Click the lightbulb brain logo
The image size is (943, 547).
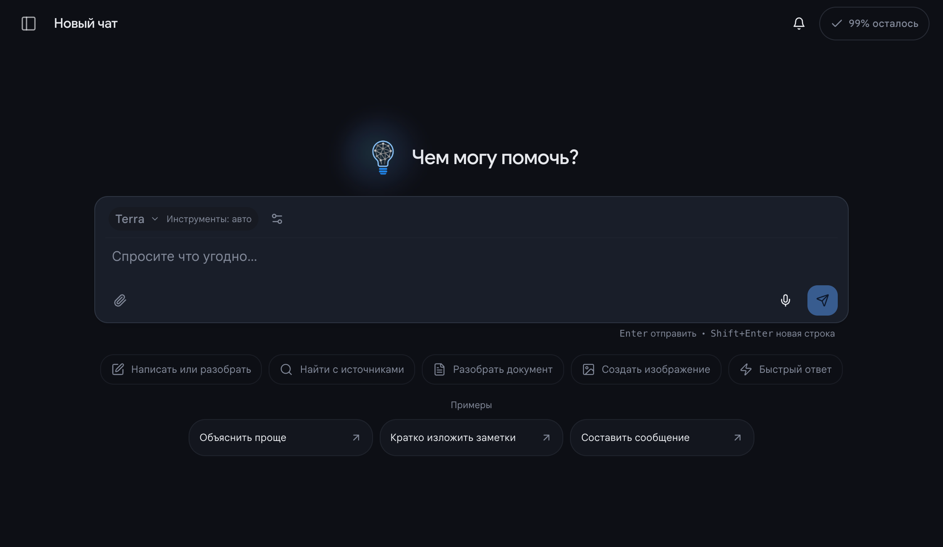[383, 157]
